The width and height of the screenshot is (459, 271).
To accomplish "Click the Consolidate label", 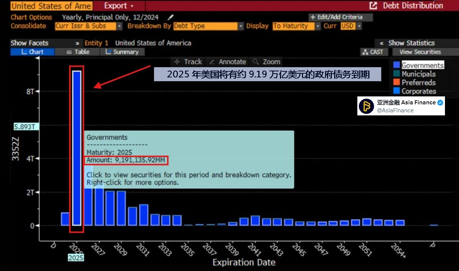I will coord(28,26).
